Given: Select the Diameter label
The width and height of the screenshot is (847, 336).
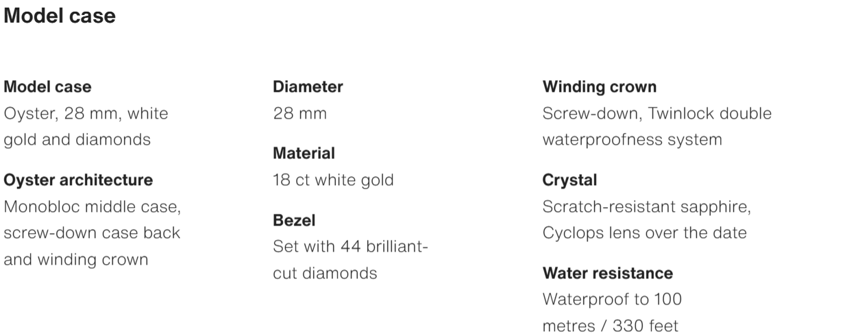Looking at the screenshot, I should point(308,87).
